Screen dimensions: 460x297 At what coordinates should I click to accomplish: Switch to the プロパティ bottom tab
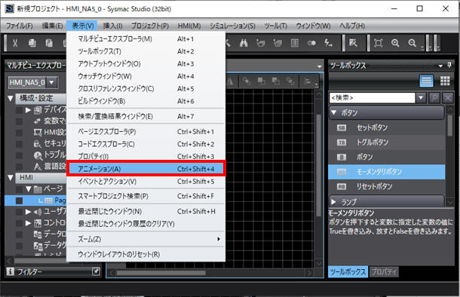384,272
